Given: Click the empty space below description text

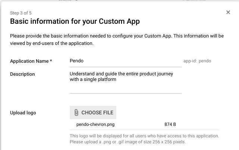Looking at the screenshot, I should point(126,88).
